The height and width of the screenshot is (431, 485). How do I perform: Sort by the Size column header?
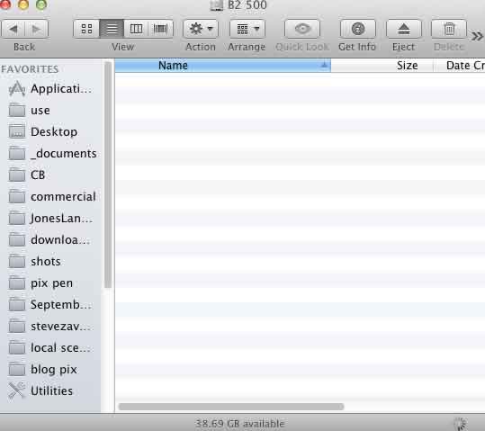tap(382, 66)
